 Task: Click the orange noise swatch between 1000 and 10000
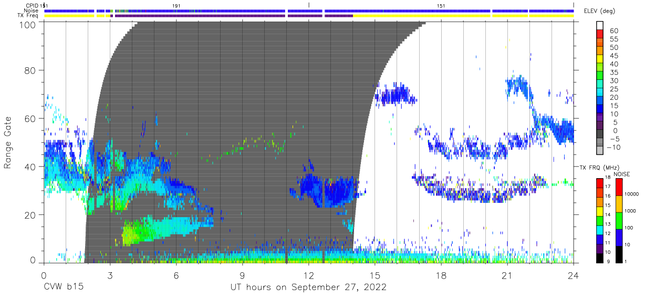point(618,203)
